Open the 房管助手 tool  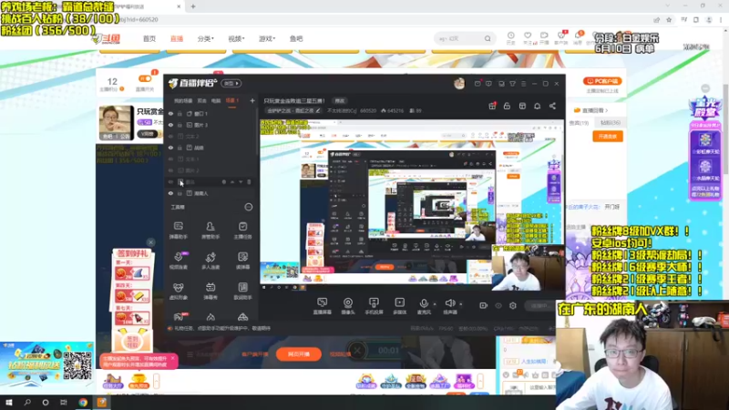pyautogui.click(x=210, y=231)
